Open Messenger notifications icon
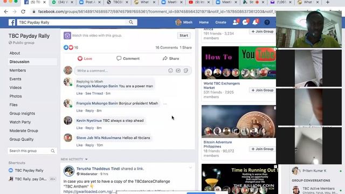The width and height of the screenshot is (345, 194). click(245, 22)
